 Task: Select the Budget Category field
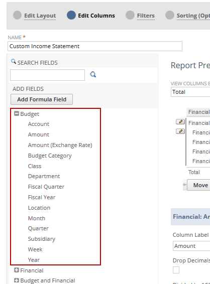[x=50, y=156]
